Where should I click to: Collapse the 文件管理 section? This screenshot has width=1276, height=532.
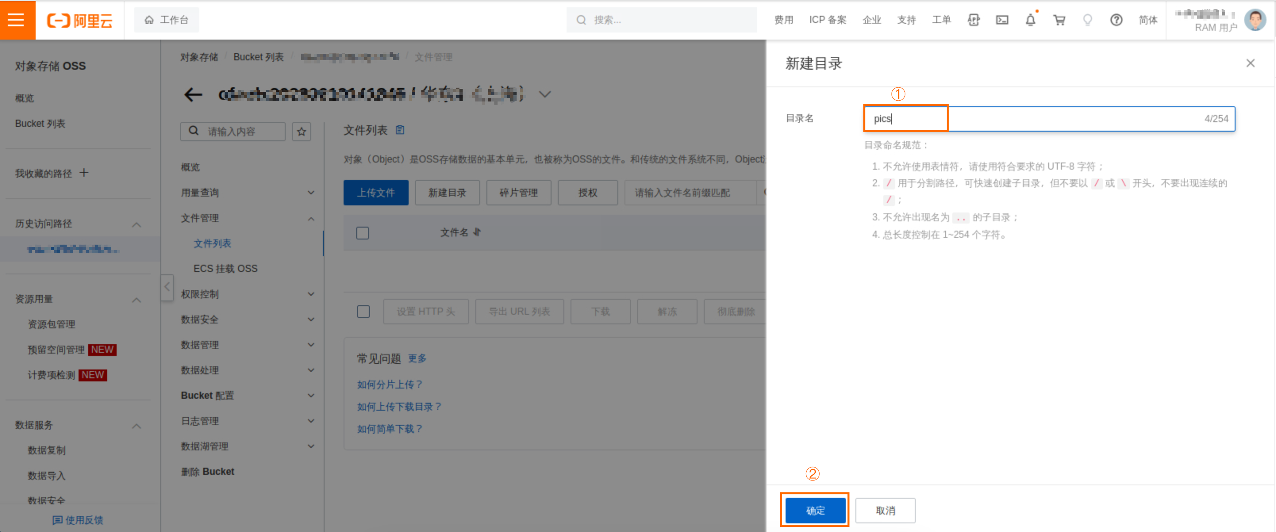coord(311,218)
